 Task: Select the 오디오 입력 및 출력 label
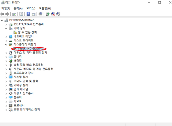coord(26,81)
